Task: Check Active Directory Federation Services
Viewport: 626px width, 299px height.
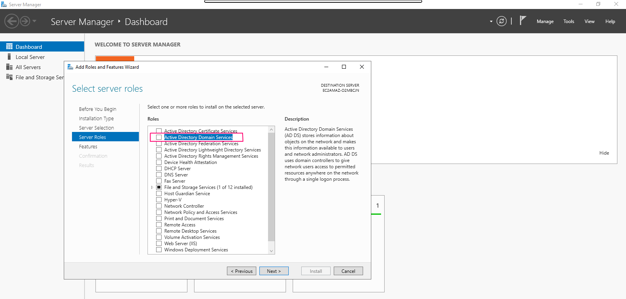Action: [159, 144]
